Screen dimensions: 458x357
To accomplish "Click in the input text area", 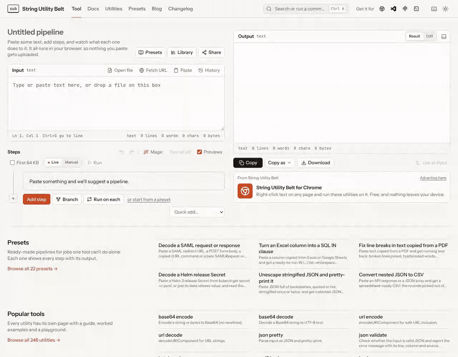I will (x=116, y=103).
